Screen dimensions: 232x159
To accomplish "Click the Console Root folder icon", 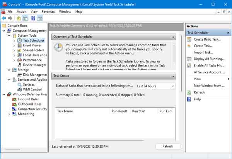I will click(4, 26).
